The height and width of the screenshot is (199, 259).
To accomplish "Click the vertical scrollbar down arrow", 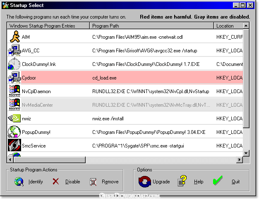I will [x=246, y=153].
